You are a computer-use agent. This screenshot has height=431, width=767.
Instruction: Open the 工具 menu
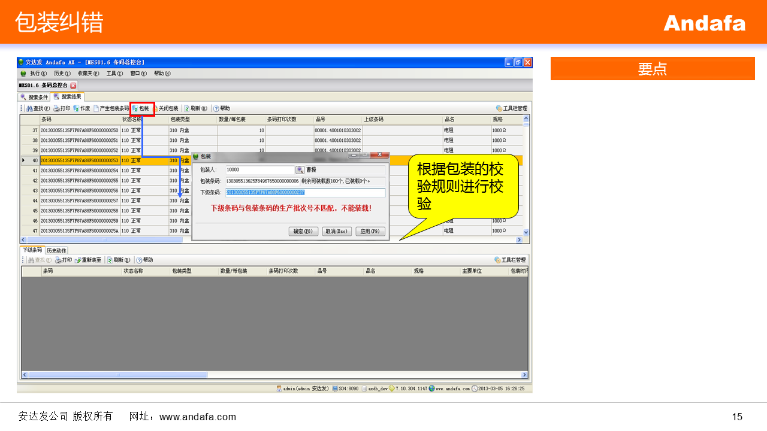tap(114, 74)
